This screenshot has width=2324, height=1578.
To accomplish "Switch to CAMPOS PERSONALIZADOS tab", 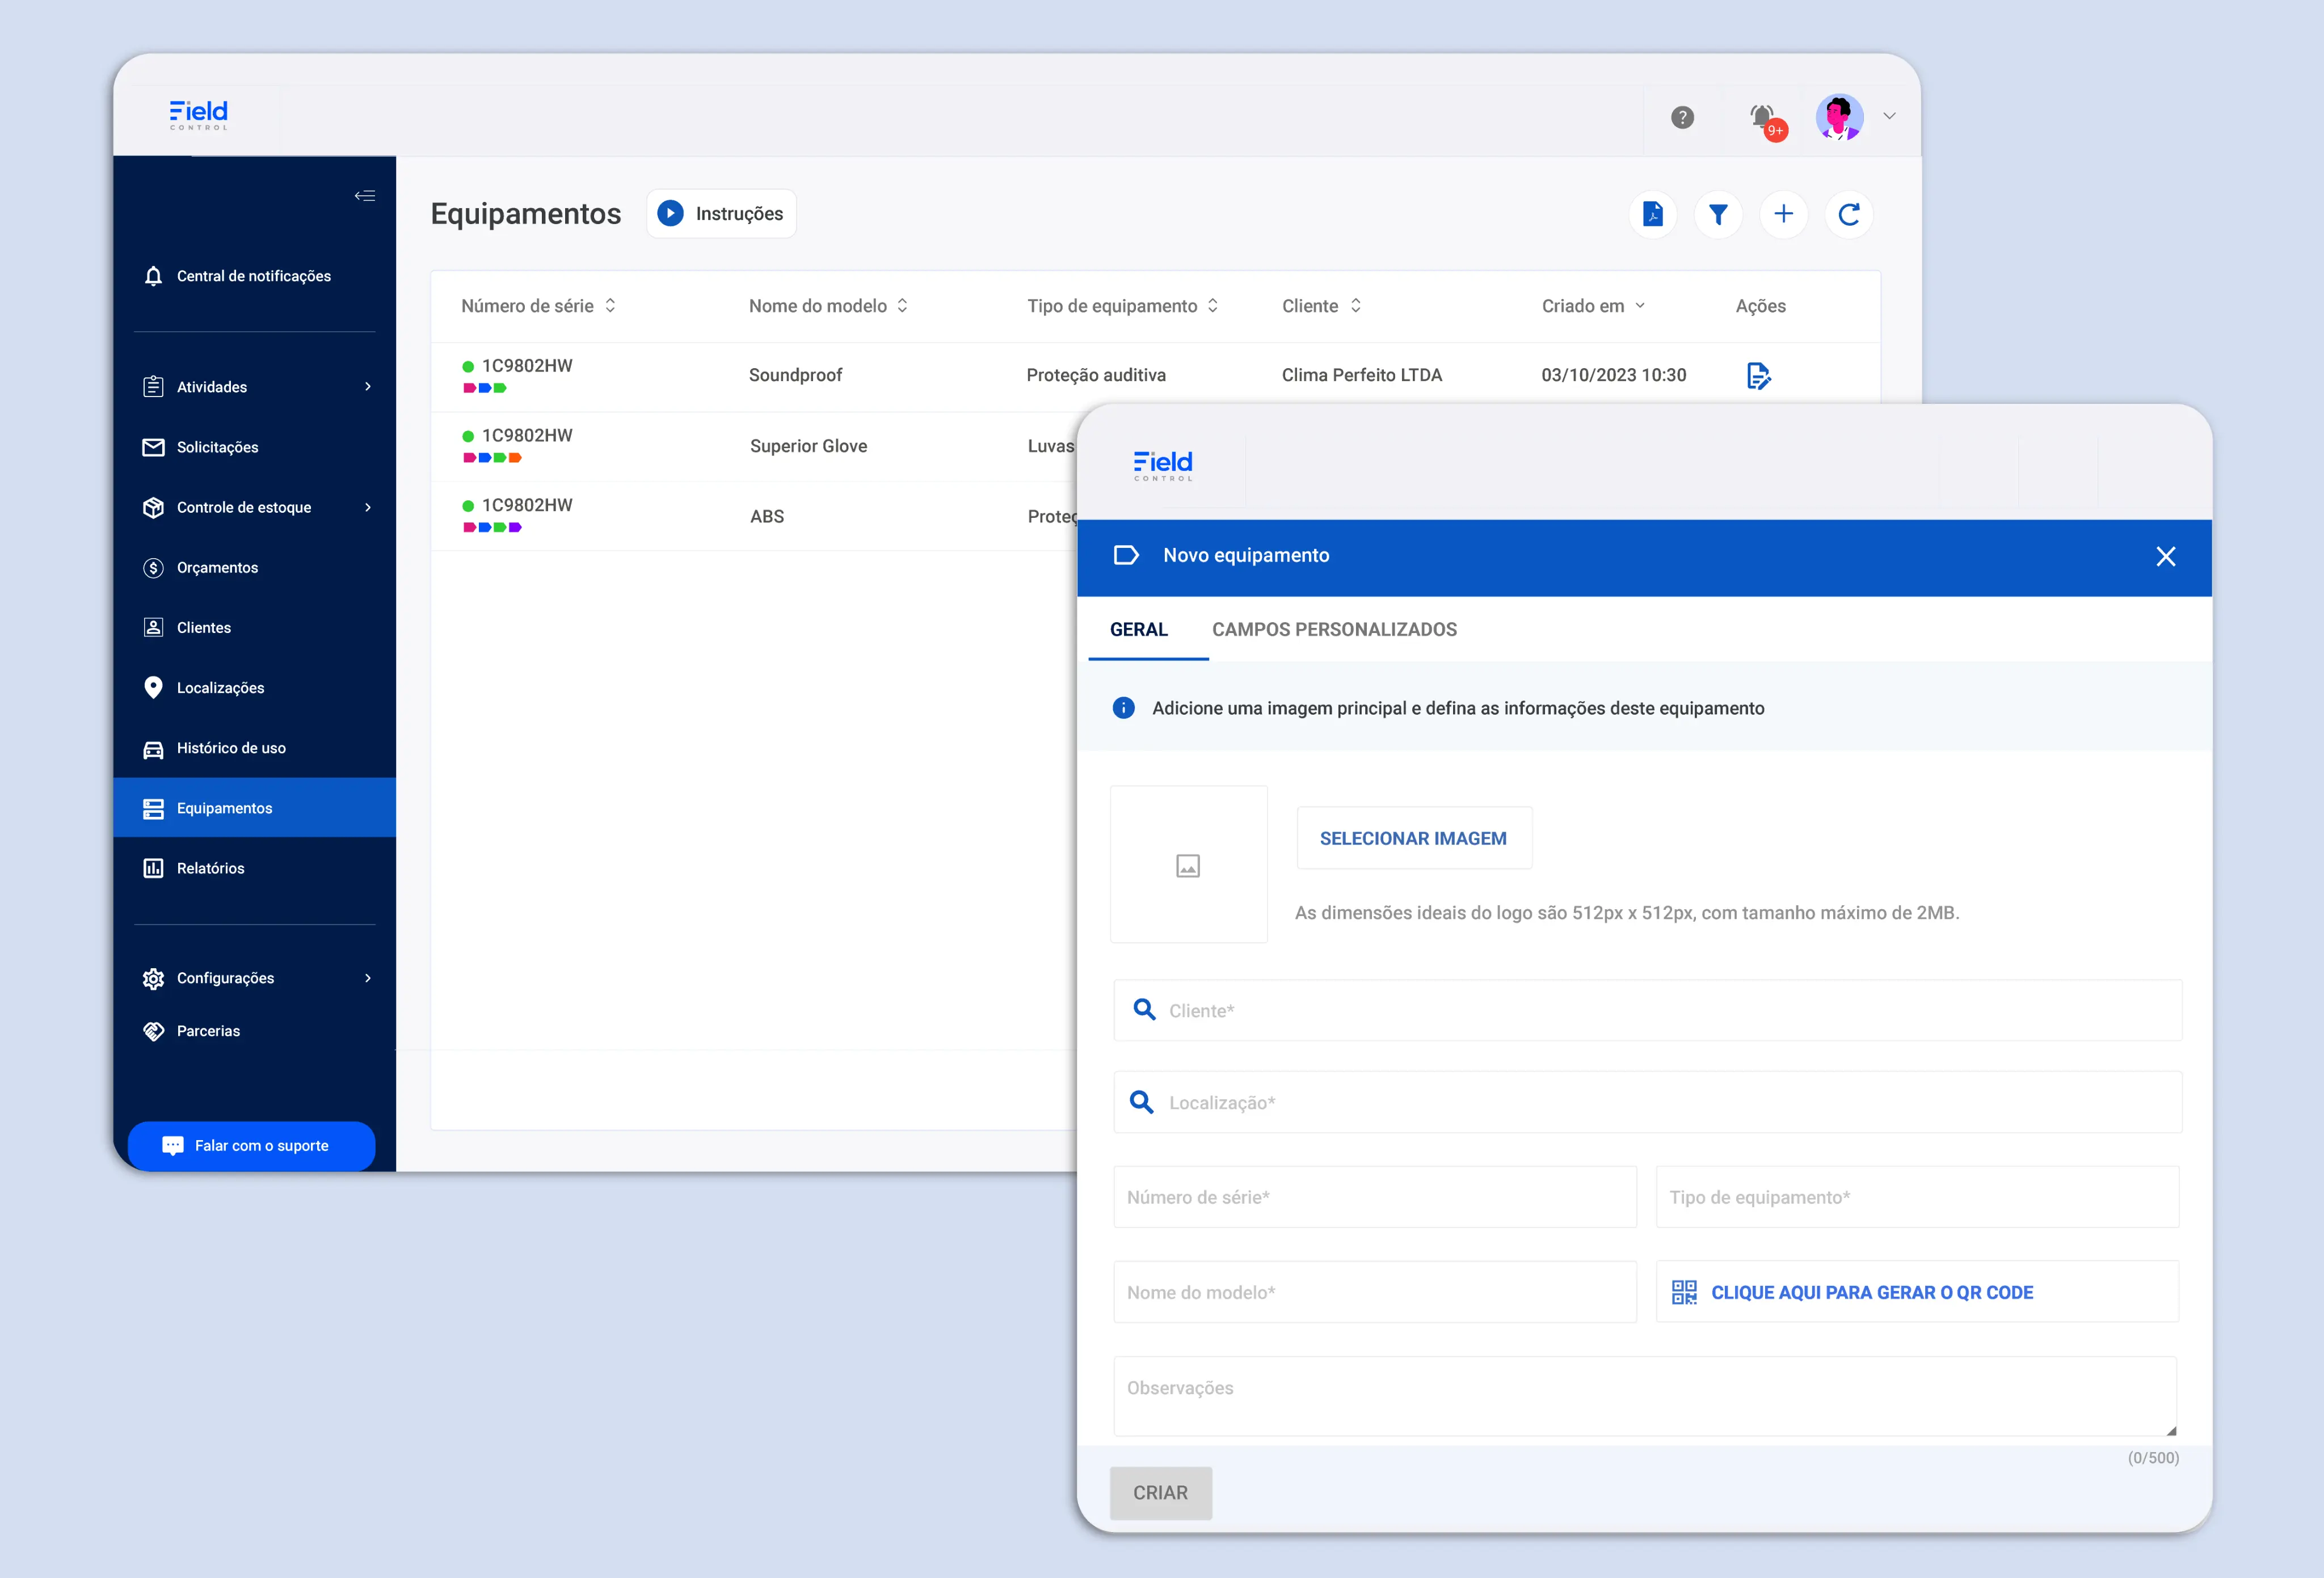I will [x=1334, y=630].
